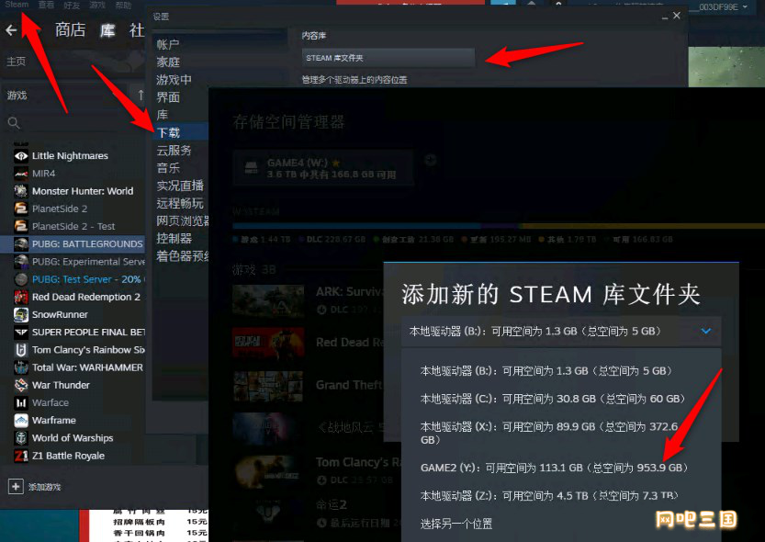Choose 本地驱动器 (B:) in drive list
Viewport: 765px width, 542px height.
(546, 371)
